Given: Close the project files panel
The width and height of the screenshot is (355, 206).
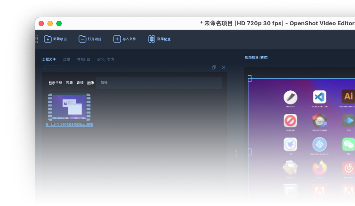Looking at the screenshot, I should coord(224,67).
